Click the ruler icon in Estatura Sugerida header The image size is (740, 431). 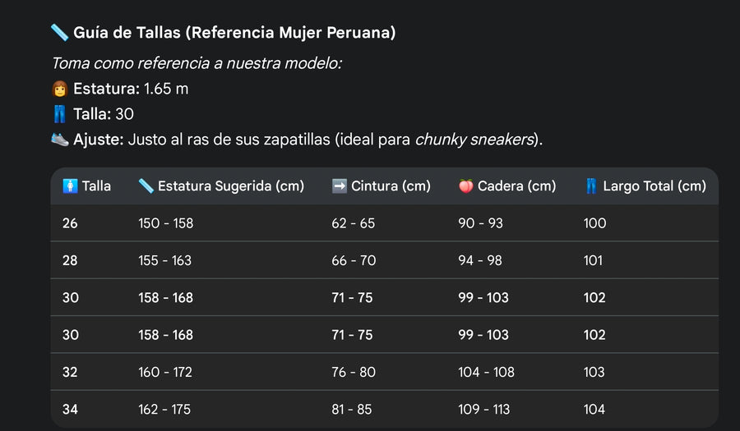[146, 186]
